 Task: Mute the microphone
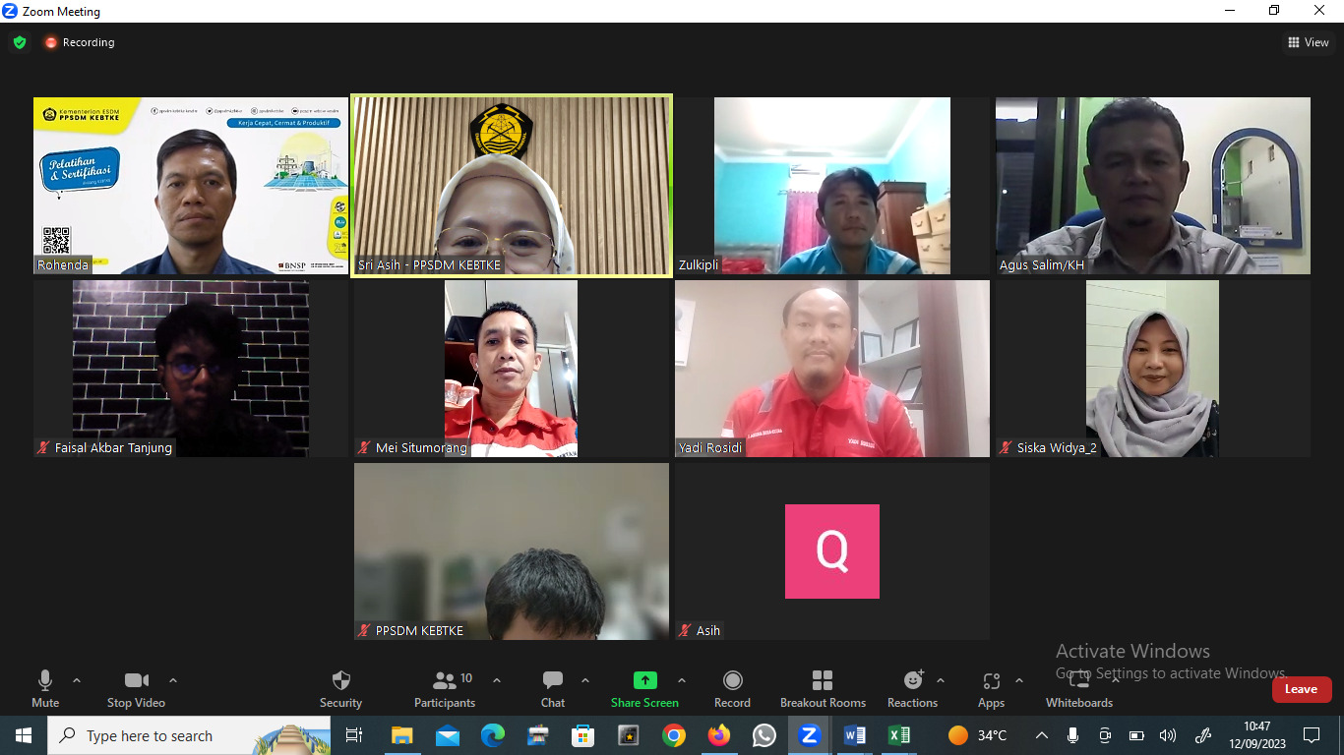[45, 680]
